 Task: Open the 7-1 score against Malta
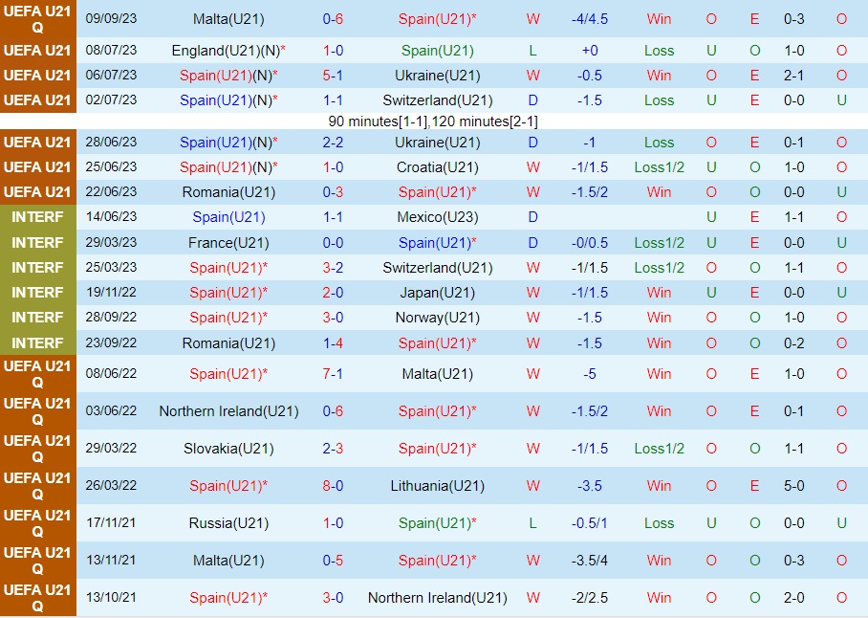coord(333,374)
